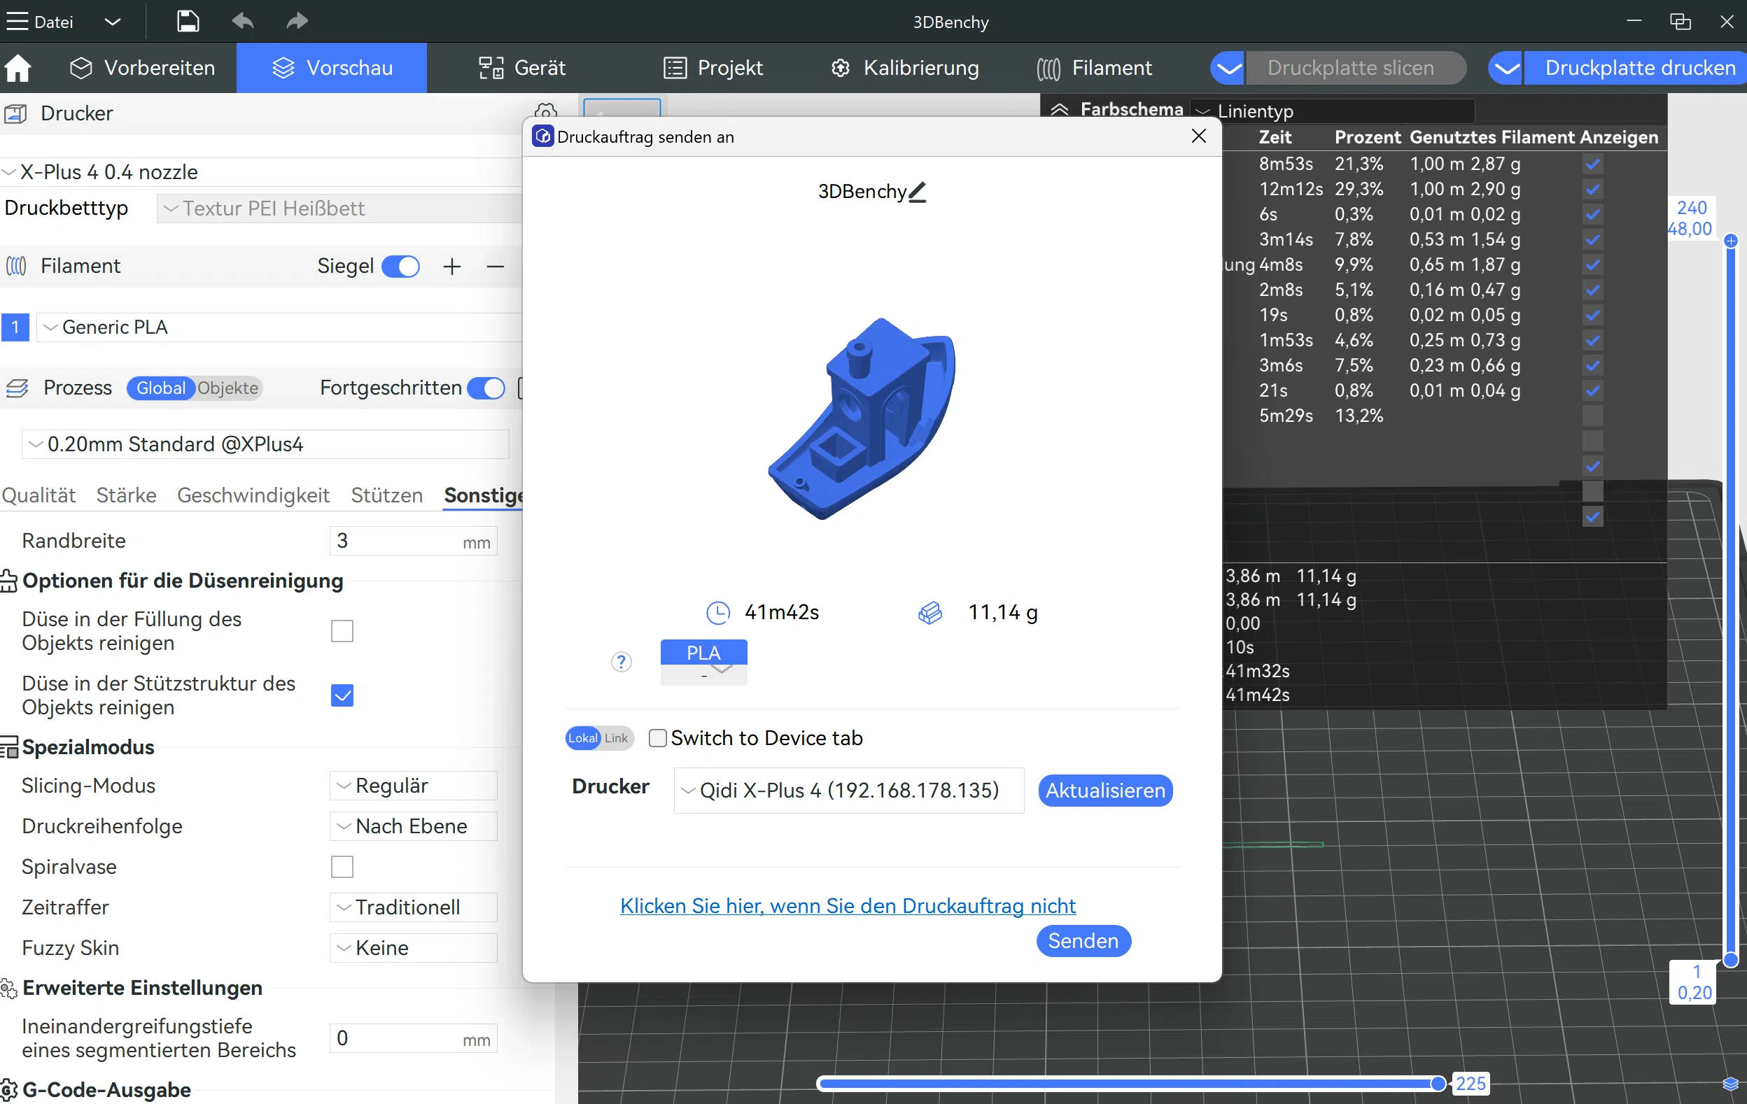Click the plus icon to add filament
The height and width of the screenshot is (1104, 1747).
(x=452, y=267)
